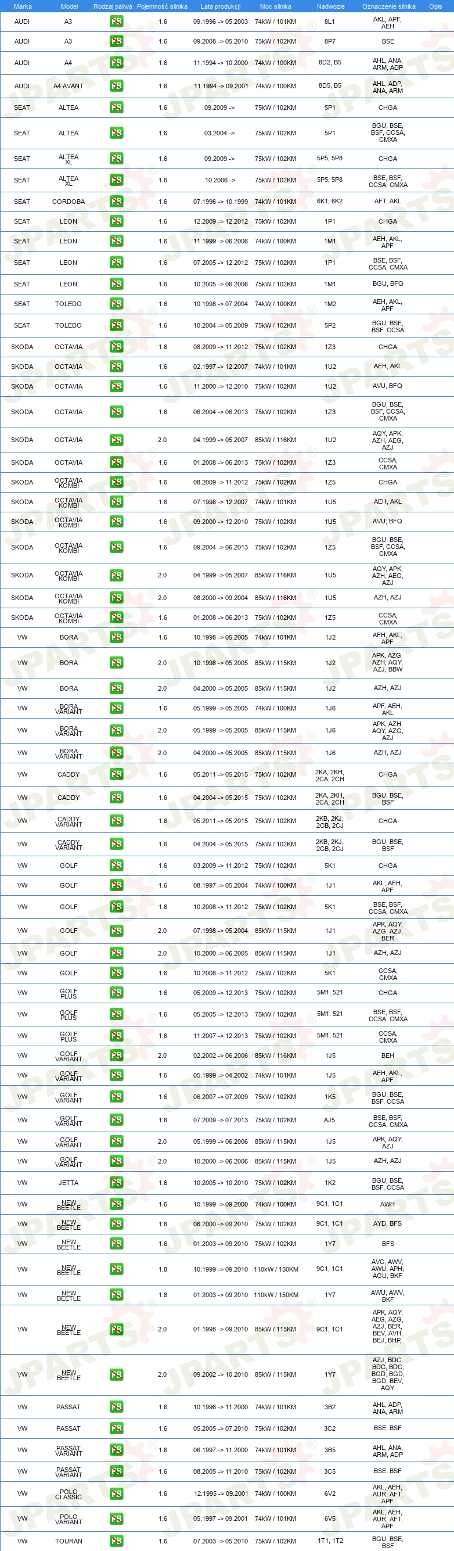Viewport: 454px width, 1551px height.
Task: Click the Pojemność silnika column header
Action: coord(162,6)
